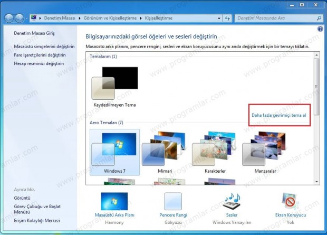Click the Aero Temaları (7) group header
327x235 pixels.
[107, 123]
